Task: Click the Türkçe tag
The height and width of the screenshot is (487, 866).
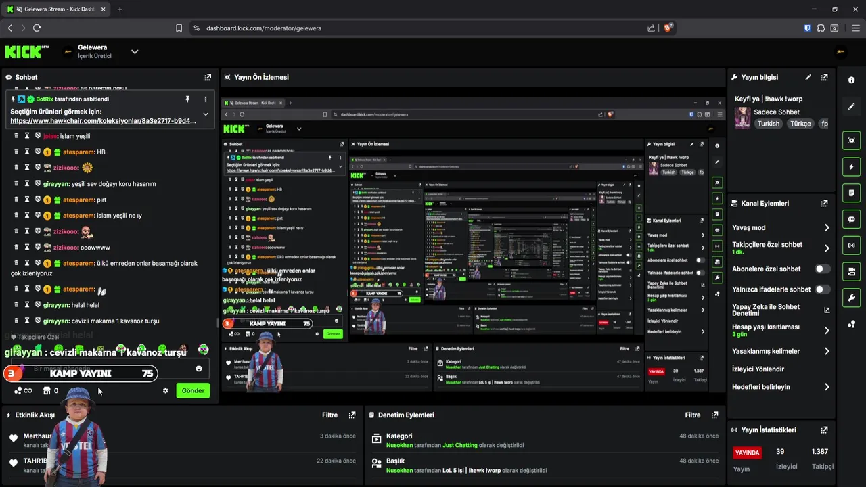Action: point(800,124)
